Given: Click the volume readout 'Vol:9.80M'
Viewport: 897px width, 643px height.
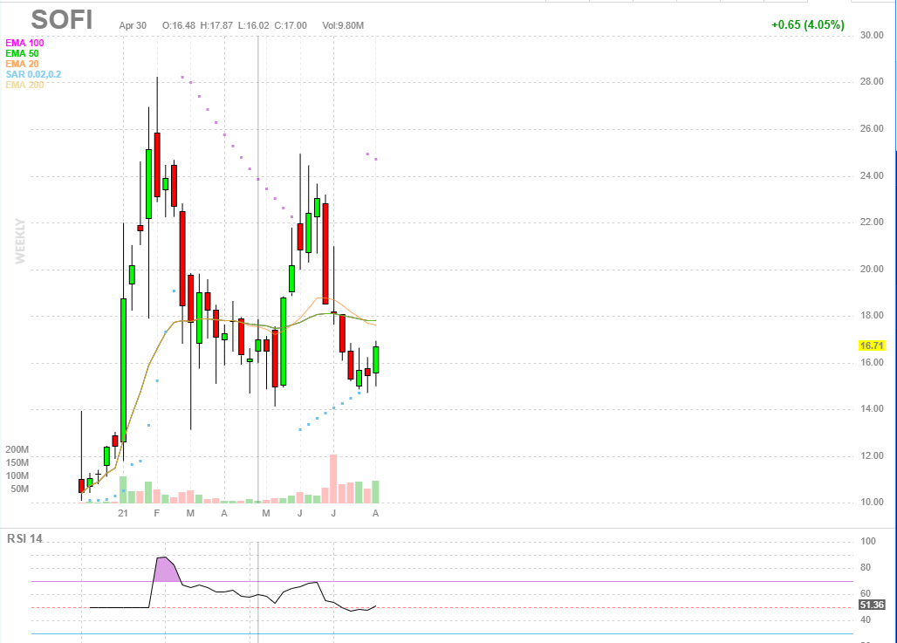Looking at the screenshot, I should pos(343,26).
